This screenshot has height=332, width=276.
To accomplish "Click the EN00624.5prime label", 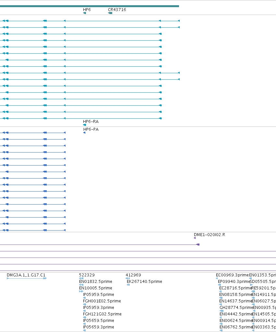I will [236, 321].
